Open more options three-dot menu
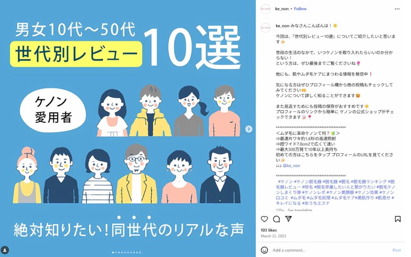 [x=397, y=9]
